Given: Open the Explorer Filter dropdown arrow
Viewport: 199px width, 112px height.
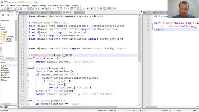Looking at the screenshot, I should point(16,107).
